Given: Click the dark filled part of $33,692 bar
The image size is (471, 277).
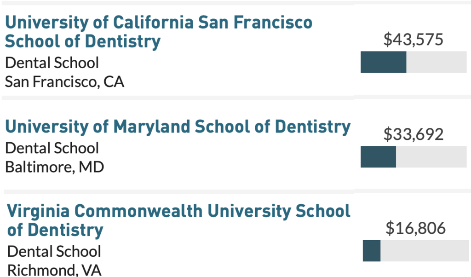Looking at the screenshot, I should coord(378,157).
